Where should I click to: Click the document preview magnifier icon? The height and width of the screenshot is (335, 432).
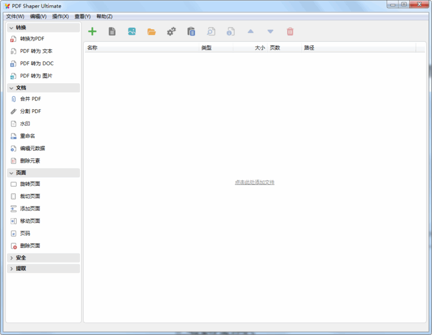click(211, 31)
